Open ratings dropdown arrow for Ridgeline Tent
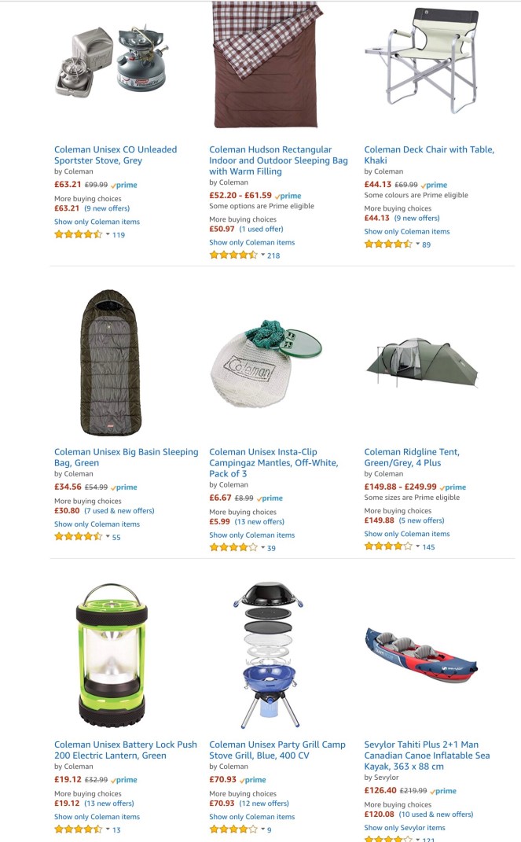The height and width of the screenshot is (842, 521). (x=417, y=546)
